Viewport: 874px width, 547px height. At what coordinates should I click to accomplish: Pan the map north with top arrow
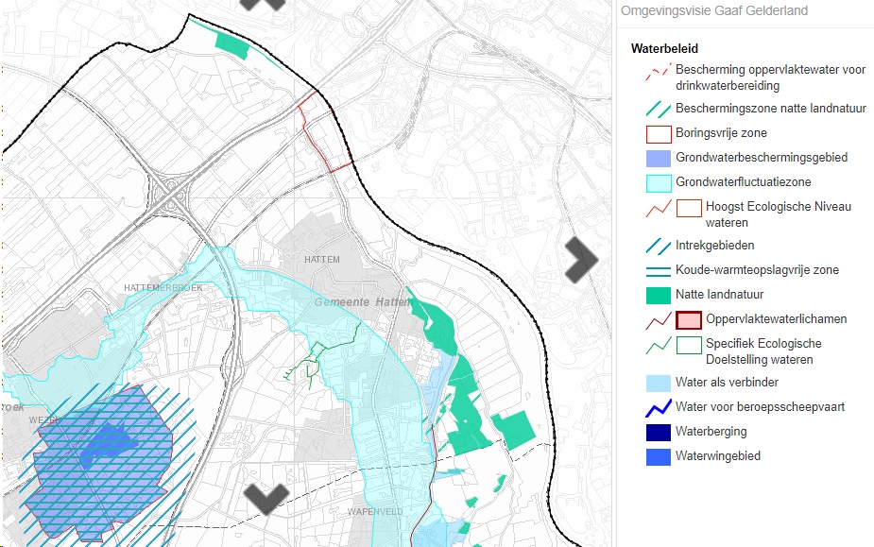point(262,4)
